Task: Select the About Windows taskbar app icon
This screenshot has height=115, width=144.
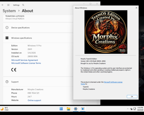Action: tap(83, 109)
